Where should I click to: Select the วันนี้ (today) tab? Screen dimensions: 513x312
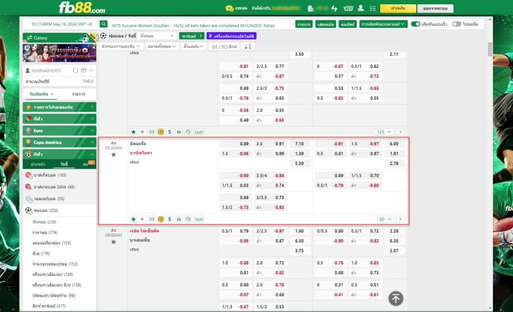[64, 164]
